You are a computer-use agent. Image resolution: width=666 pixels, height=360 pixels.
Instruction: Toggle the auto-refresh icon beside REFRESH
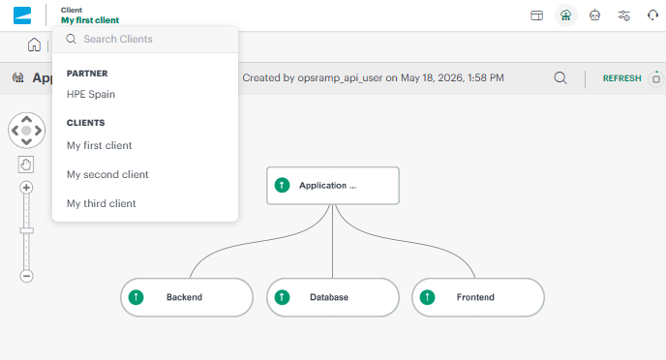(x=656, y=79)
